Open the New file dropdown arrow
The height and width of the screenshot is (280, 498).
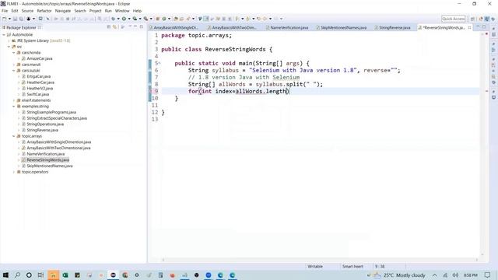[x=9, y=19]
